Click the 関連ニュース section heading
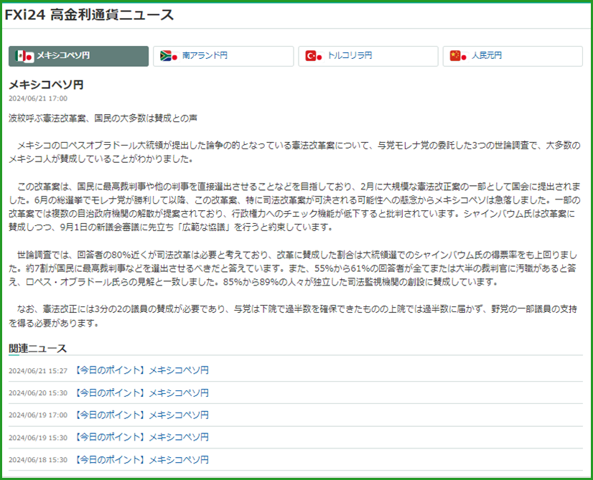The height and width of the screenshot is (480, 593). coord(37,349)
